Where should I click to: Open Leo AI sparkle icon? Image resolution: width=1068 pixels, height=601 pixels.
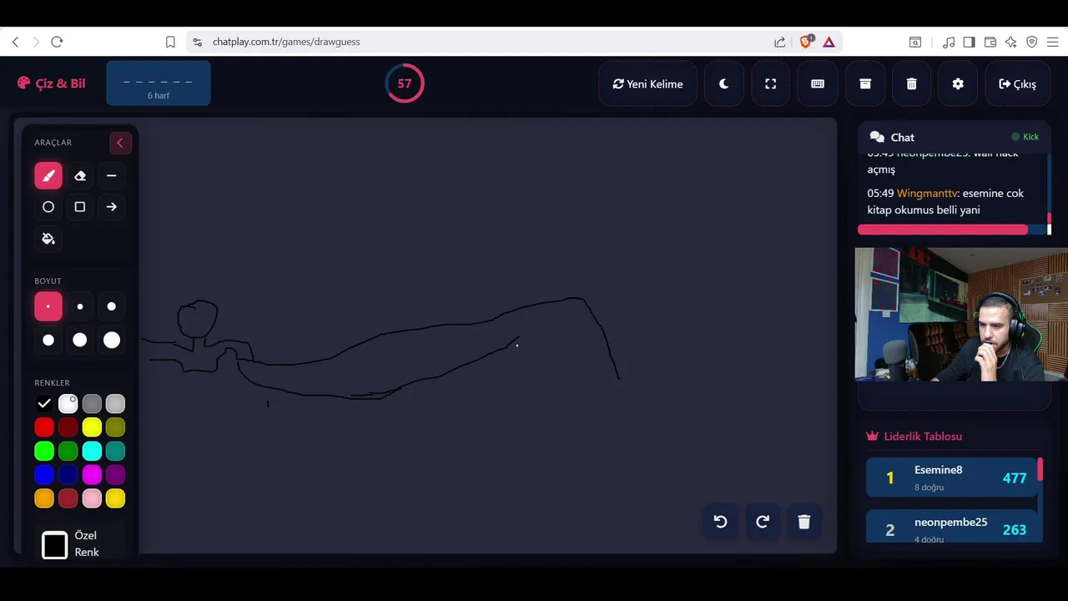tap(1011, 42)
